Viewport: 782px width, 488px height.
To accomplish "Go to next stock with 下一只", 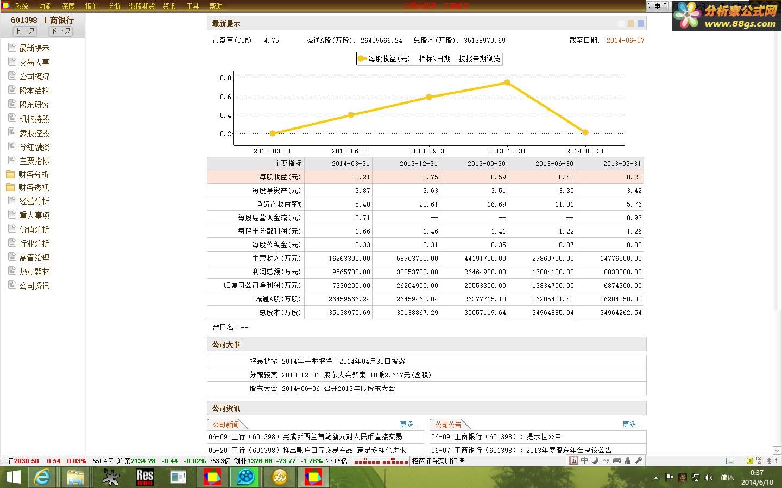I will click(60, 31).
